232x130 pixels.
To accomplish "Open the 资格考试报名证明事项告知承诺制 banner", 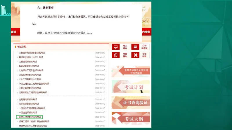I will pyautogui.click(x=131, y=71).
